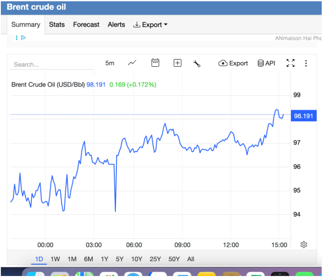Enter fullscreen mode for the chart
Image resolution: width=323 pixels, height=279 pixels.
(x=290, y=63)
